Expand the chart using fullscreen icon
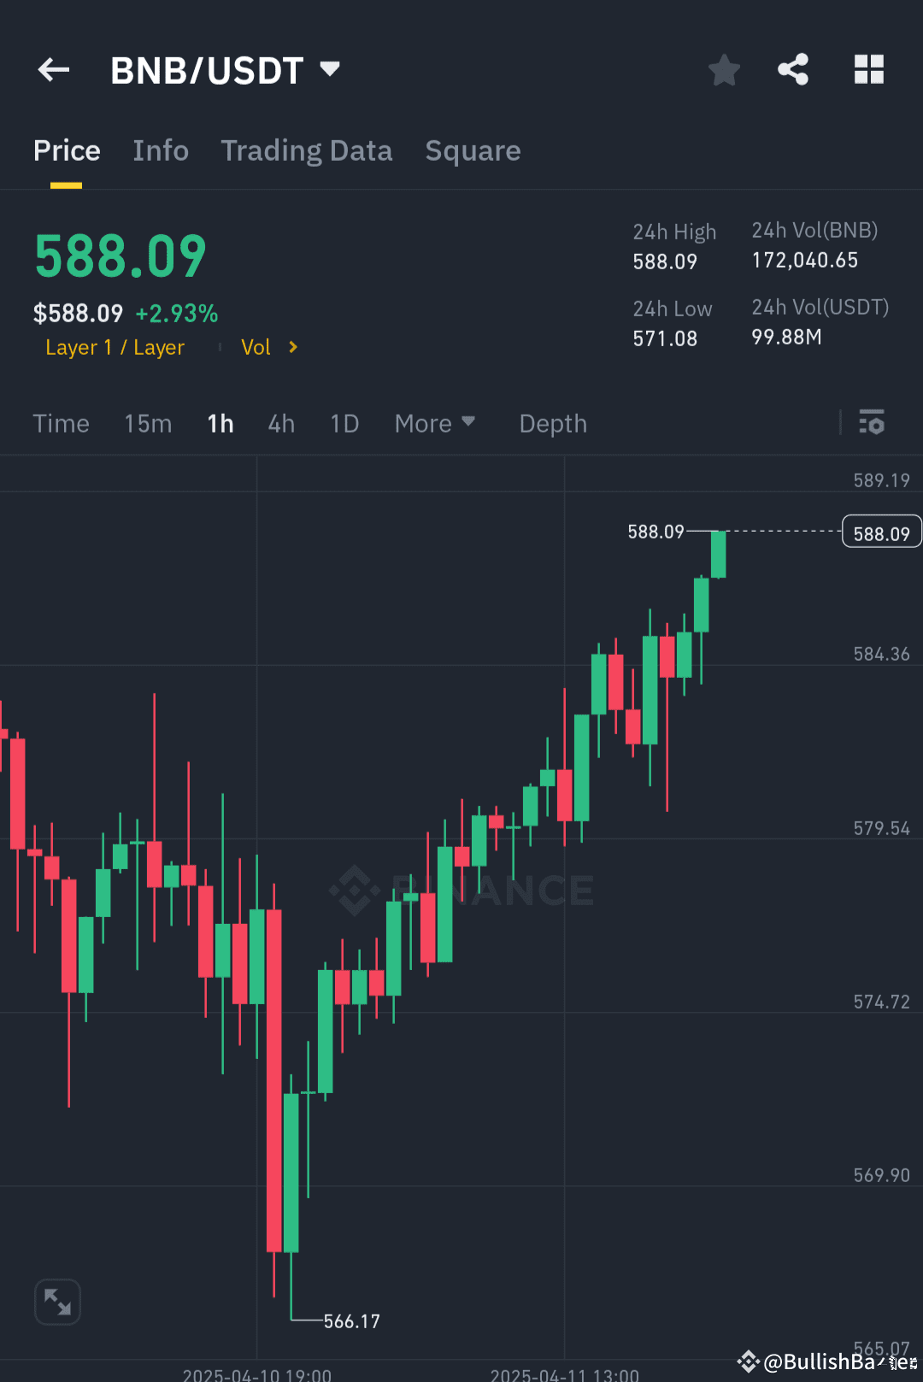This screenshot has width=923, height=1382. coord(57,1302)
